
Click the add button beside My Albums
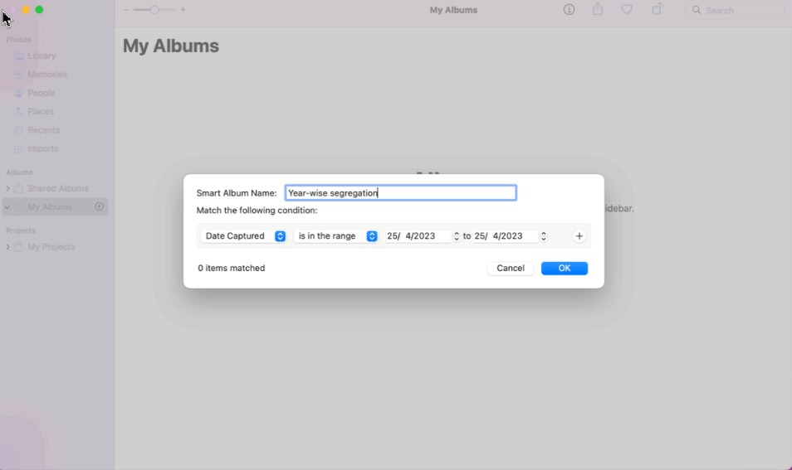click(x=99, y=206)
